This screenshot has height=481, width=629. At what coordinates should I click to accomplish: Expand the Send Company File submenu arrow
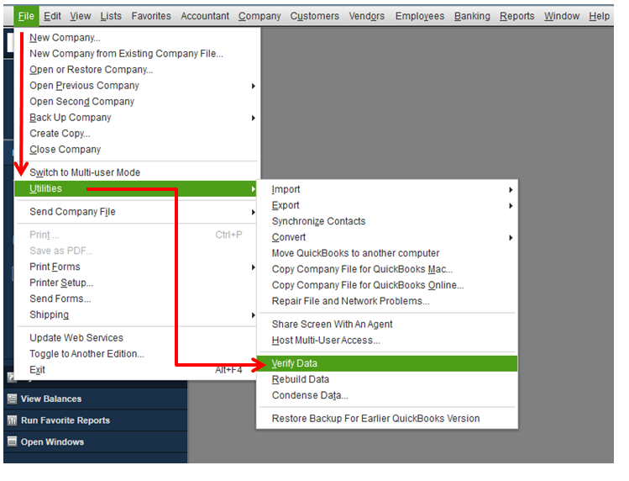pyautogui.click(x=253, y=212)
